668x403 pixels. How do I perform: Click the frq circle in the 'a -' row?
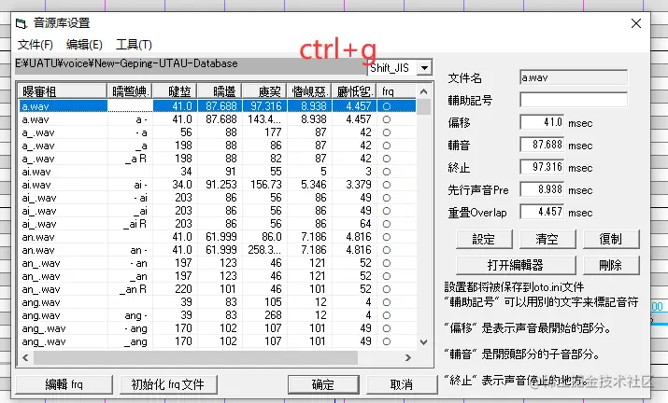(387, 119)
